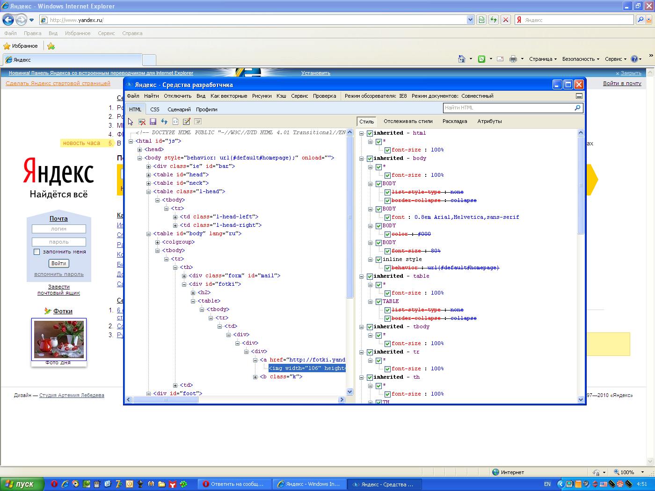Switch to the Сценарий tab

tap(179, 109)
